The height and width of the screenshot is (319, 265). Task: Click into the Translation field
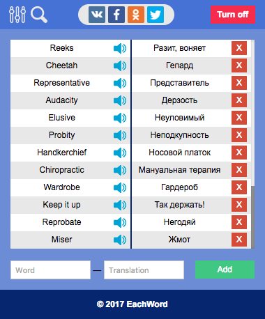pos(144,270)
